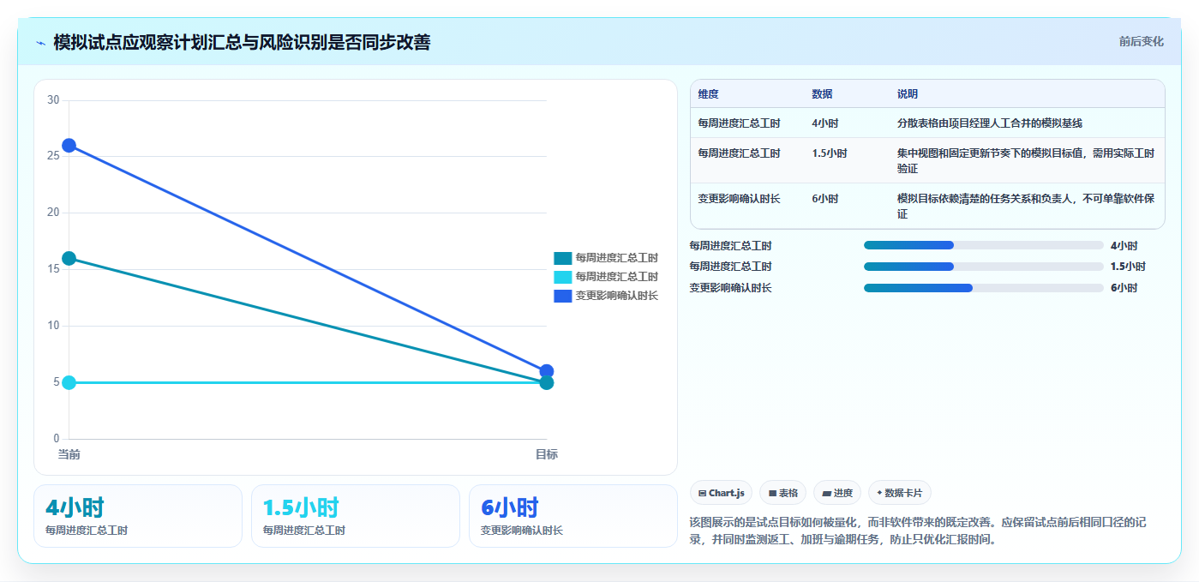Toggle the light cyan legend swatch

pyautogui.click(x=562, y=277)
